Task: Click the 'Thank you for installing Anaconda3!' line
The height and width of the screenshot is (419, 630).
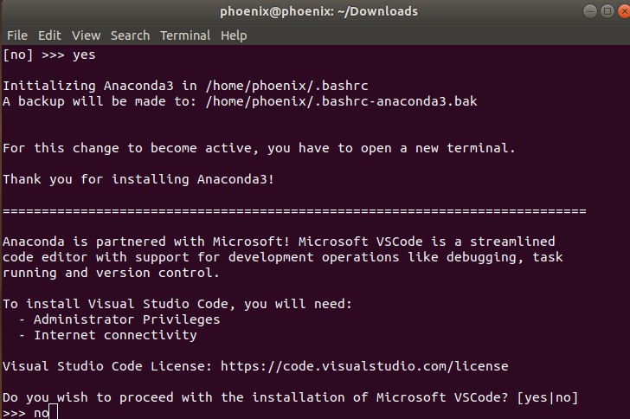Action: (138, 179)
